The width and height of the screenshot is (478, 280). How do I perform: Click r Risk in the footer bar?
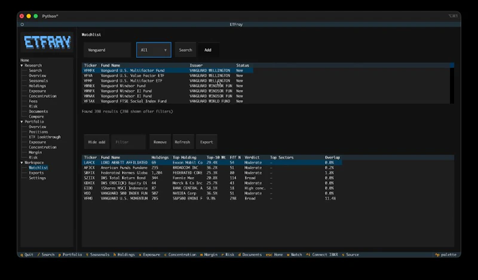[228, 255]
